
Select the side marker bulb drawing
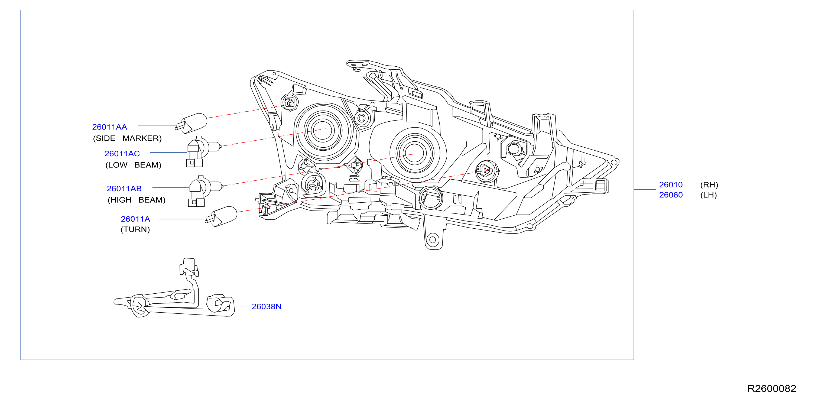pos(191,123)
